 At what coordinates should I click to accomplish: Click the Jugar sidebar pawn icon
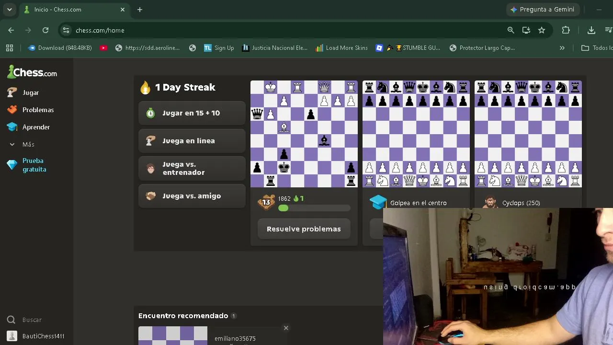(12, 92)
